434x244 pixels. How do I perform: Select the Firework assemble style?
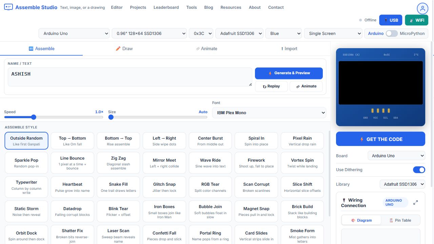point(256,163)
